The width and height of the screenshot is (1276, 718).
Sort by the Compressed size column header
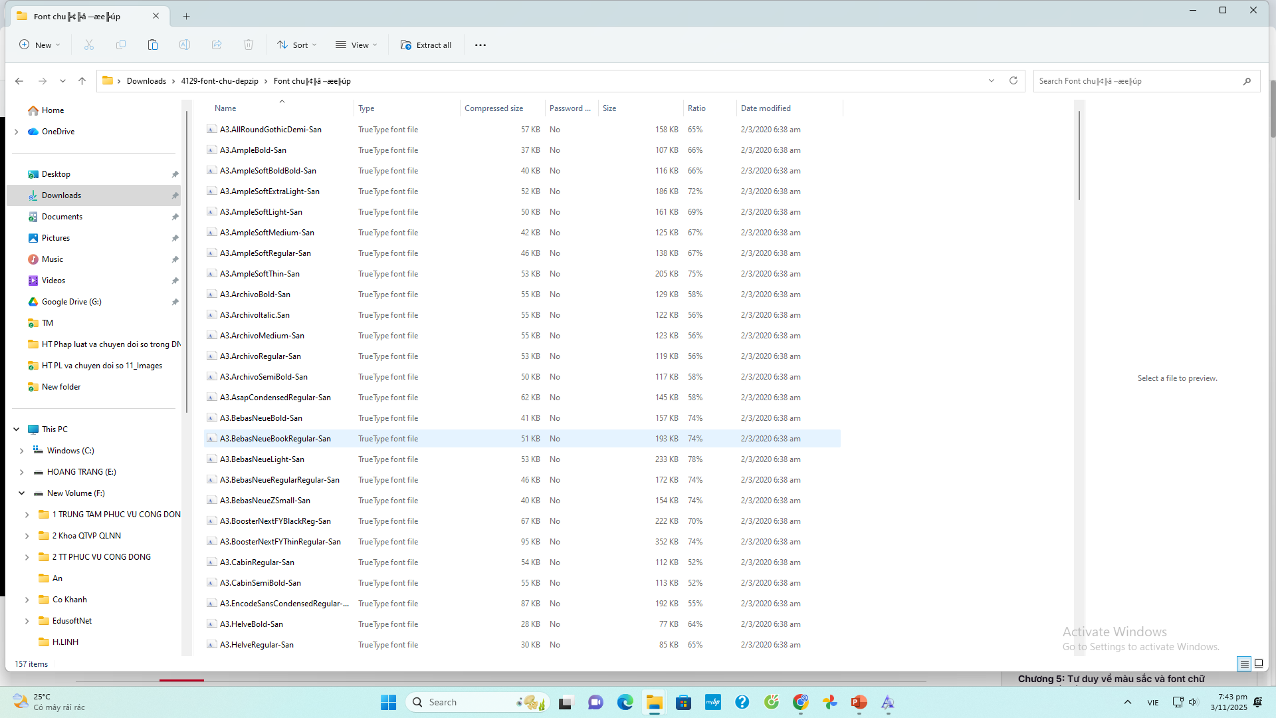pos(494,108)
